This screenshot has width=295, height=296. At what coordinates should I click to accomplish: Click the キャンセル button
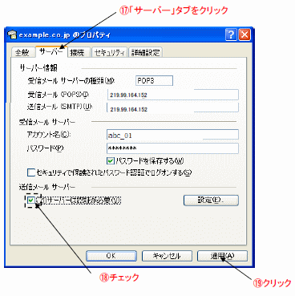coord(167,256)
